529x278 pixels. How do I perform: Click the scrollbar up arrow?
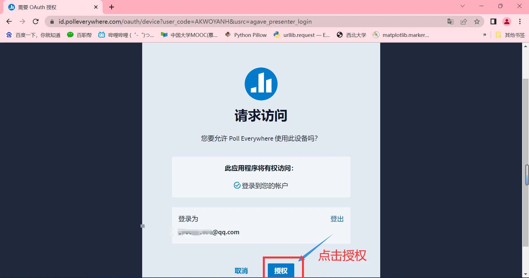(x=525, y=46)
